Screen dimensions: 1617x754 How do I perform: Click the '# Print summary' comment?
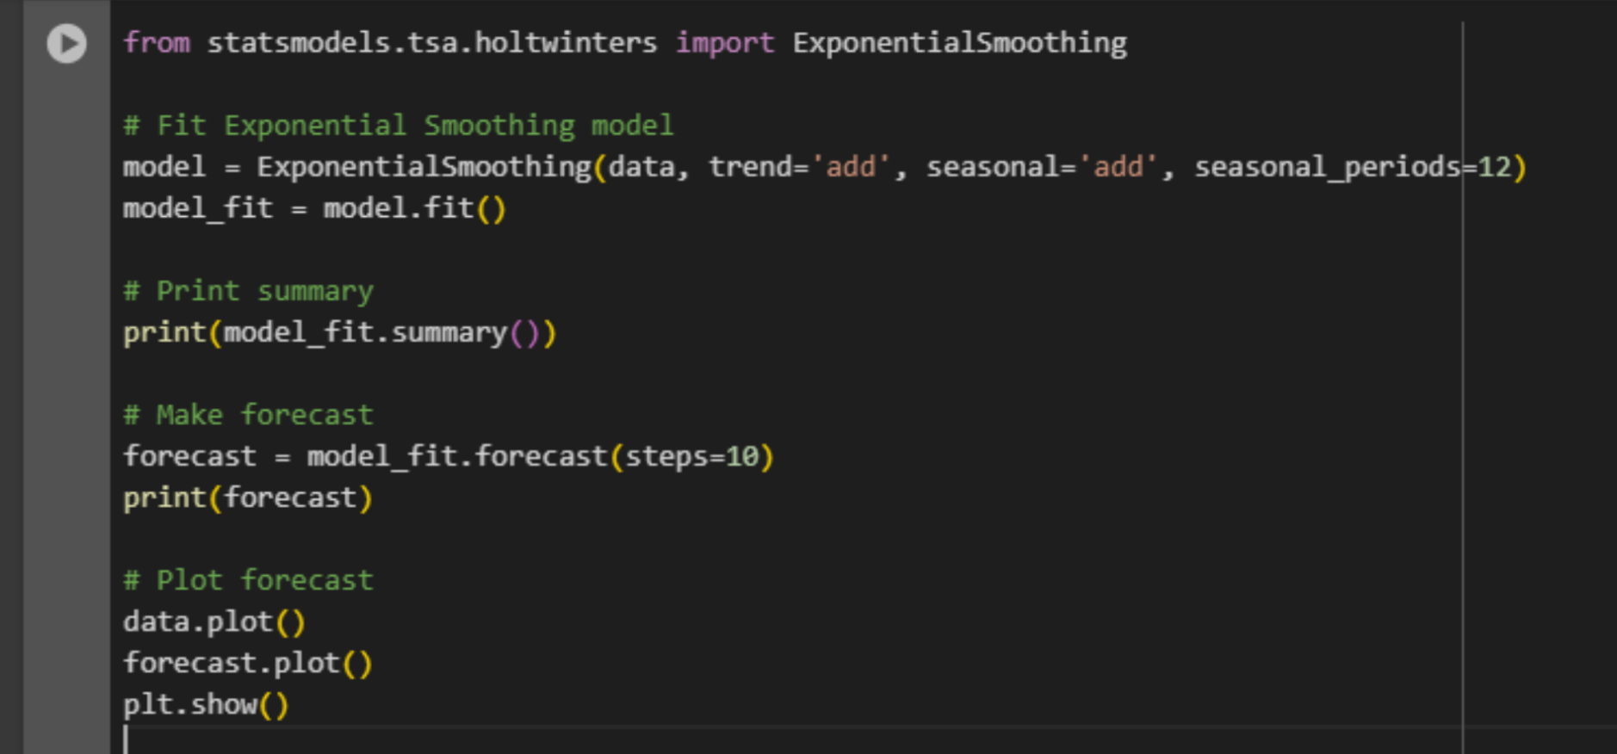248,291
